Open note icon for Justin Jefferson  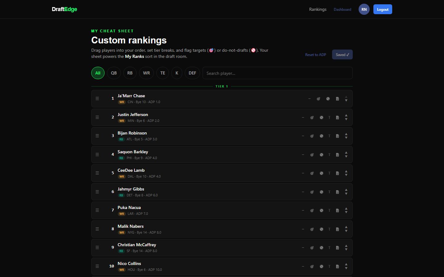click(x=337, y=117)
